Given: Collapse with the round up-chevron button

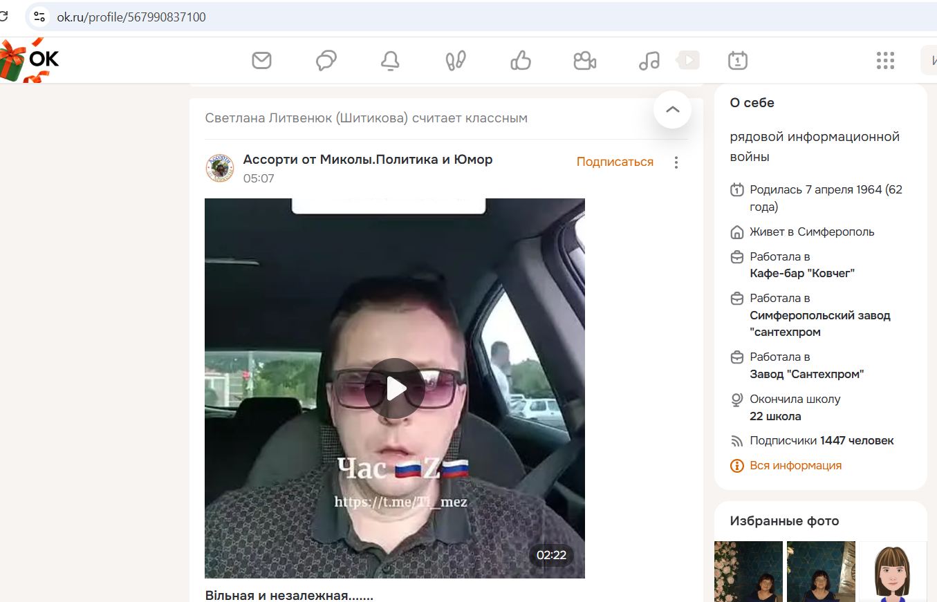Looking at the screenshot, I should (672, 109).
